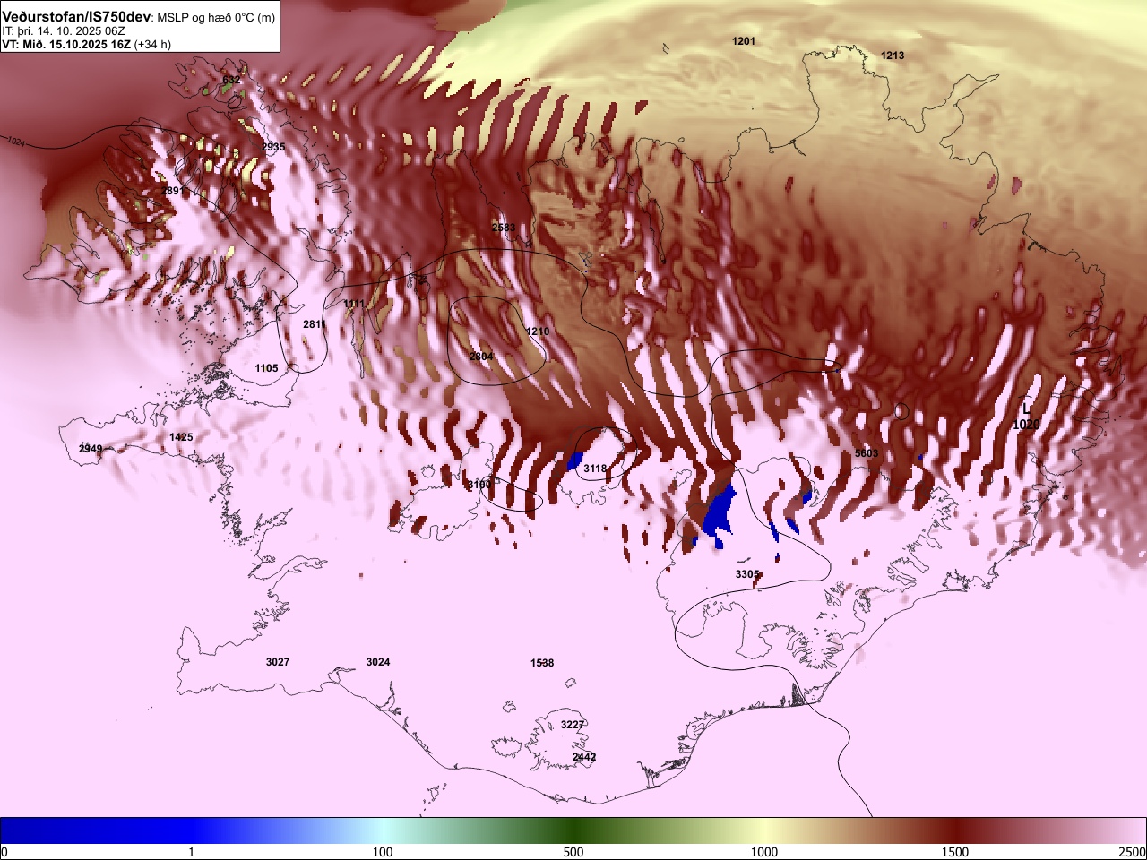Click the VT: Mið. 15.10.2025 16Z line
The height and width of the screenshot is (860, 1147).
click(x=66, y=44)
